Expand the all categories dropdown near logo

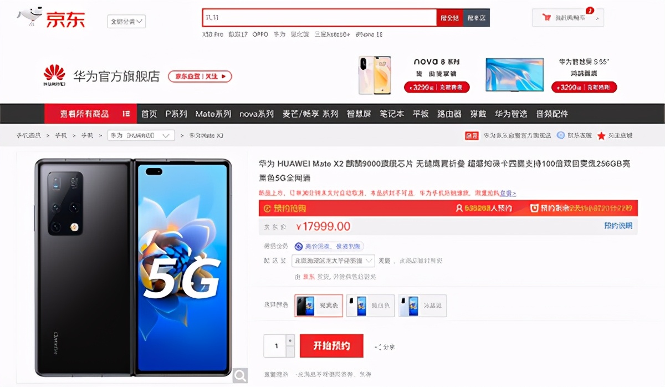[126, 22]
